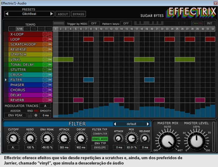Screen dimensions: 218x167
Task: Click the RND randomize modulator icon
Action: point(30,115)
